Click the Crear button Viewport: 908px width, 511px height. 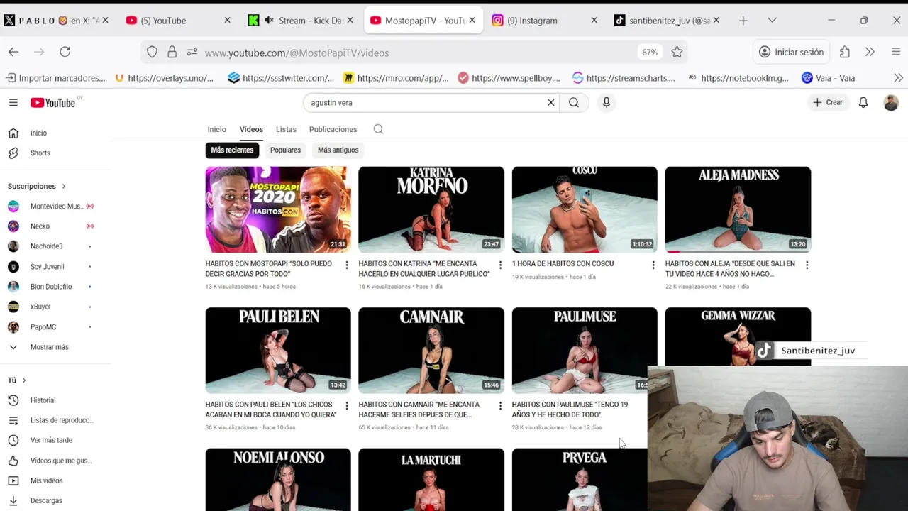[x=828, y=102]
